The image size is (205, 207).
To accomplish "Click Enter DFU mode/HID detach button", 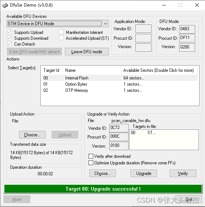I will 35,52.
